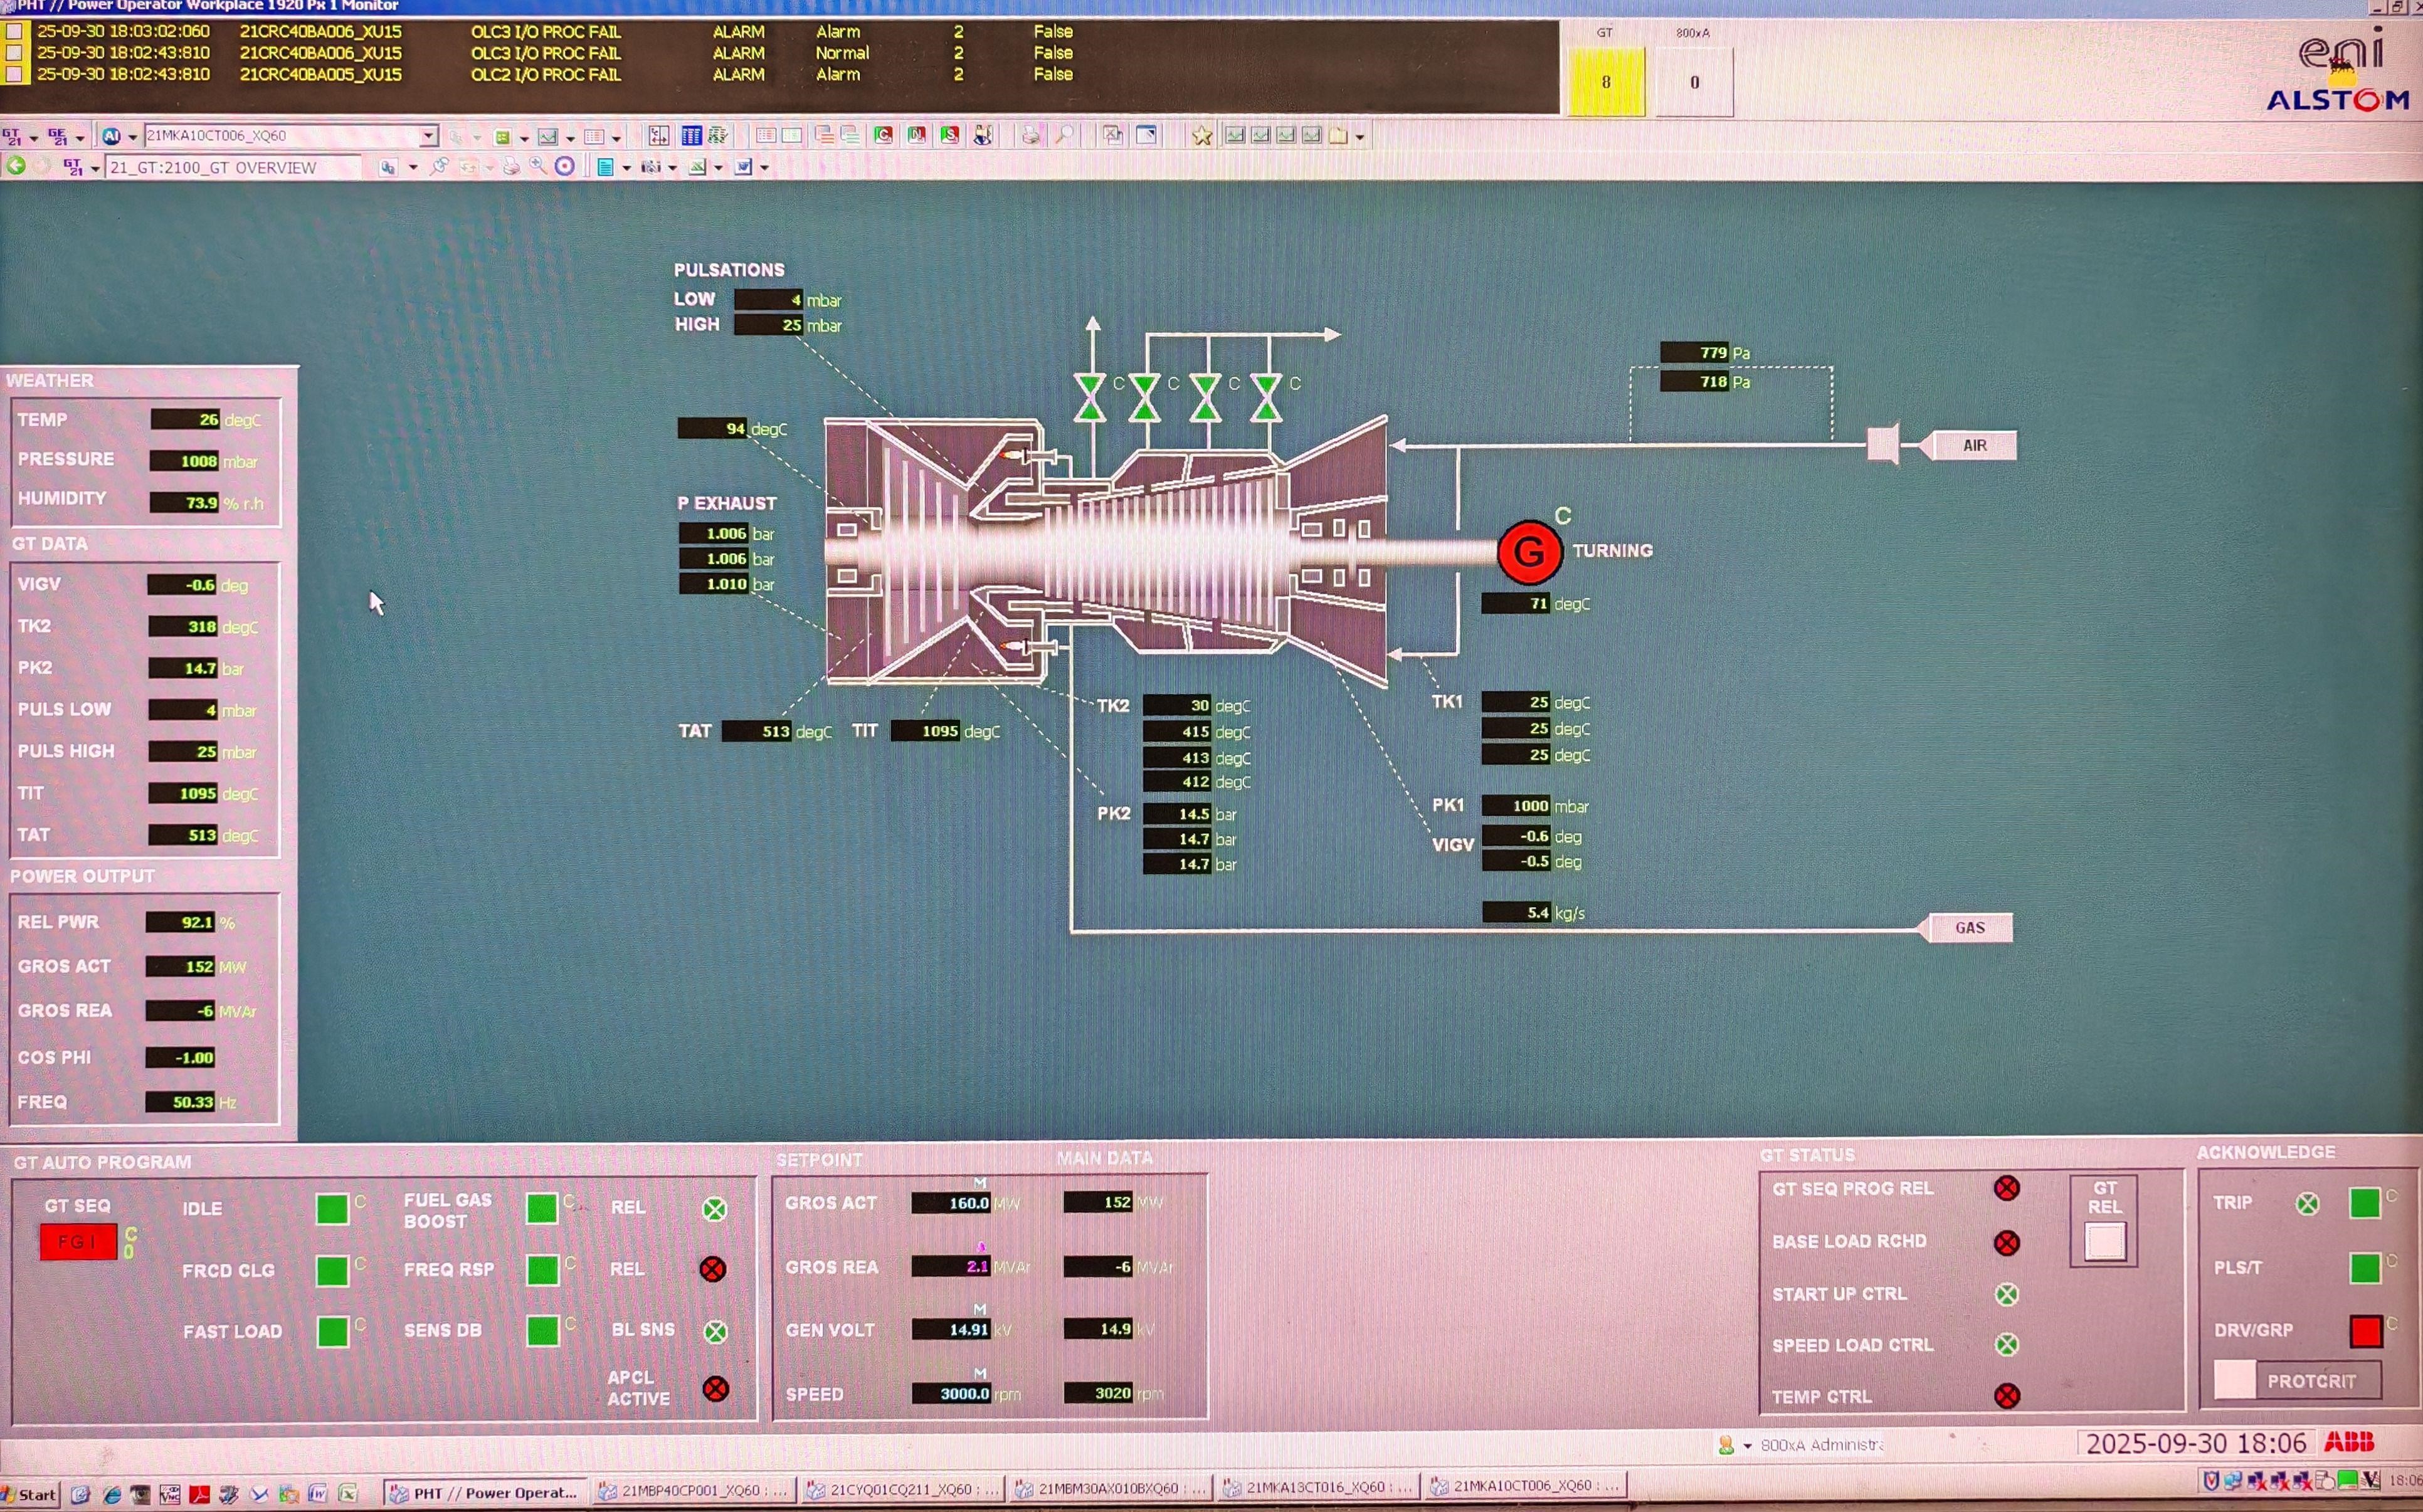Click the blue AI aspect icon
The image size is (2423, 1512).
tap(111, 135)
